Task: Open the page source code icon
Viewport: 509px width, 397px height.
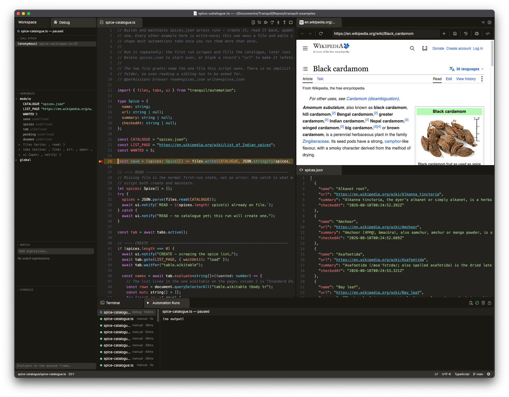Action: point(487,33)
